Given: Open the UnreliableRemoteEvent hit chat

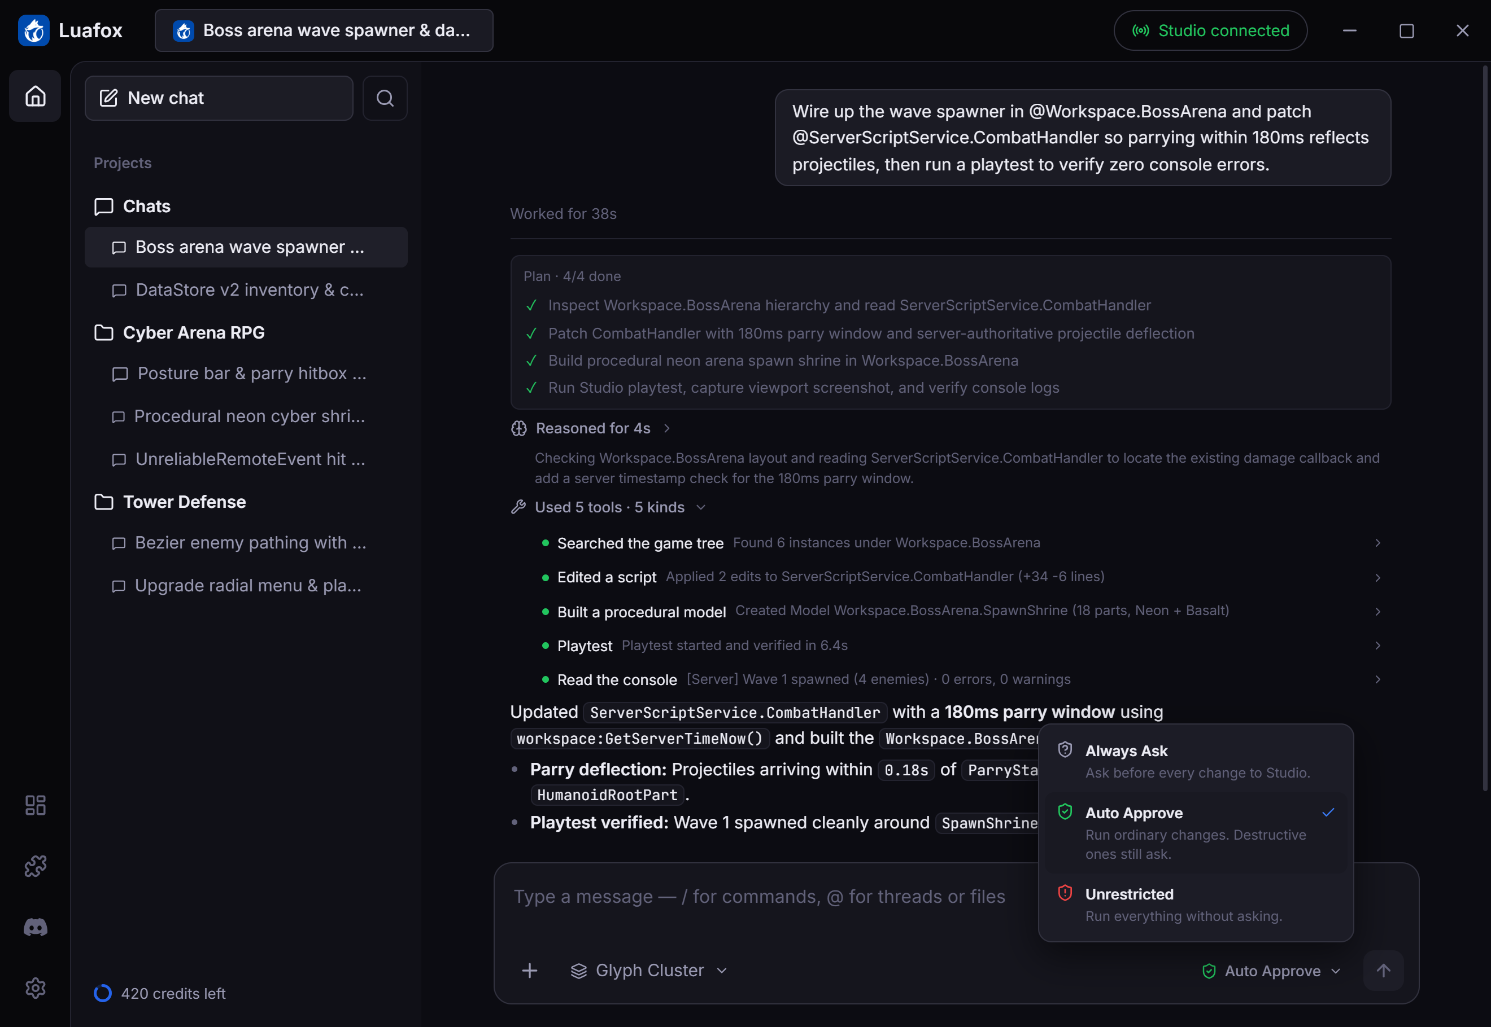Looking at the screenshot, I should [246, 459].
